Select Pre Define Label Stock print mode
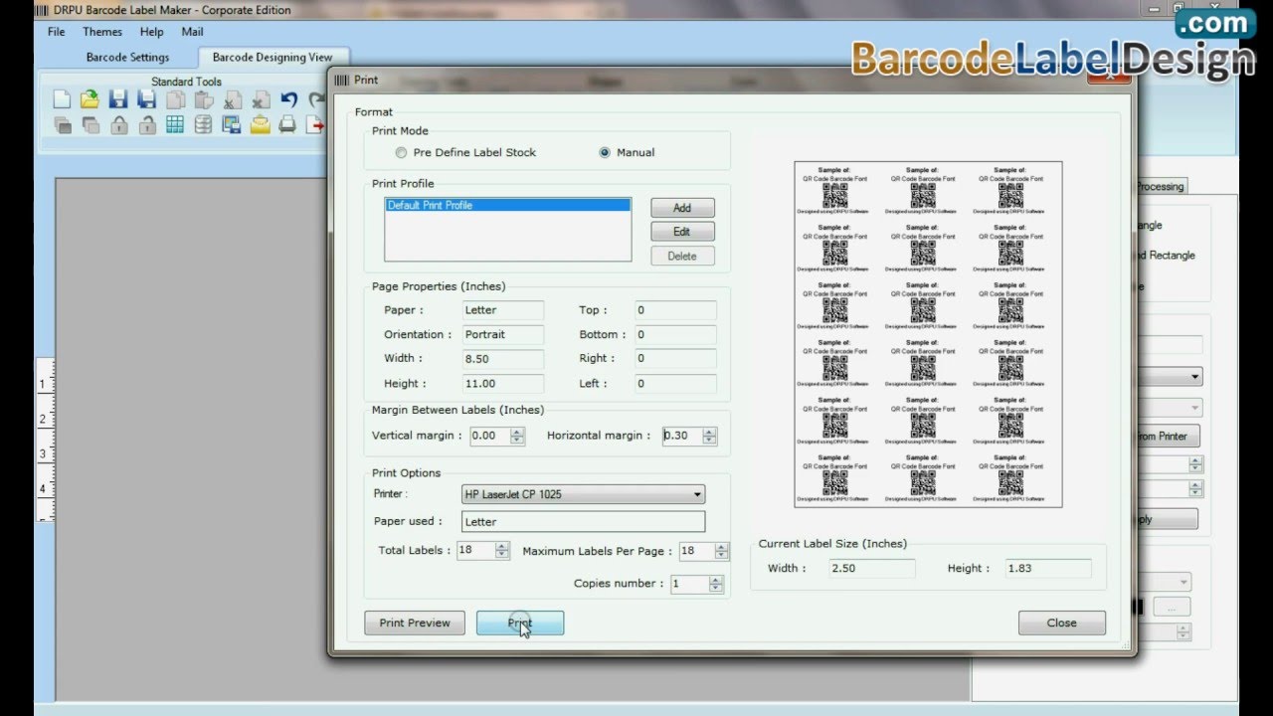This screenshot has width=1273, height=716. click(x=401, y=153)
